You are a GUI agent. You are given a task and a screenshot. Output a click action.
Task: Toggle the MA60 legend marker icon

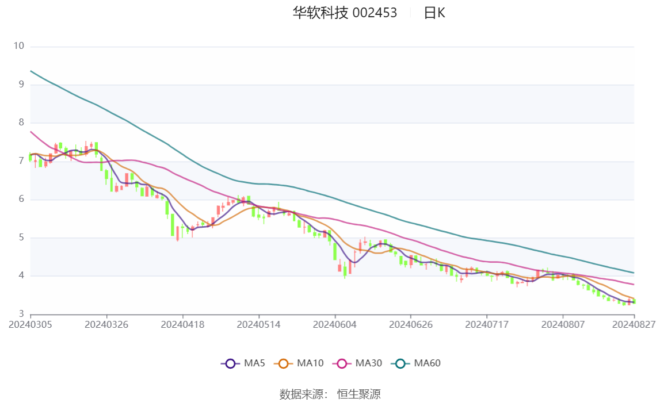(x=400, y=363)
